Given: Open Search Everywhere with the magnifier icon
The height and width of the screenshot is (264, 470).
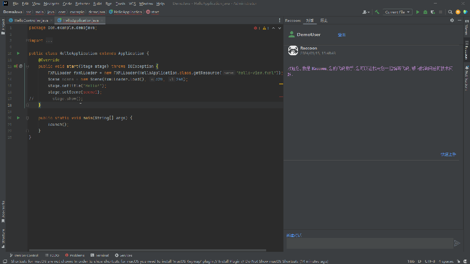Looking at the screenshot, I should (451, 12).
